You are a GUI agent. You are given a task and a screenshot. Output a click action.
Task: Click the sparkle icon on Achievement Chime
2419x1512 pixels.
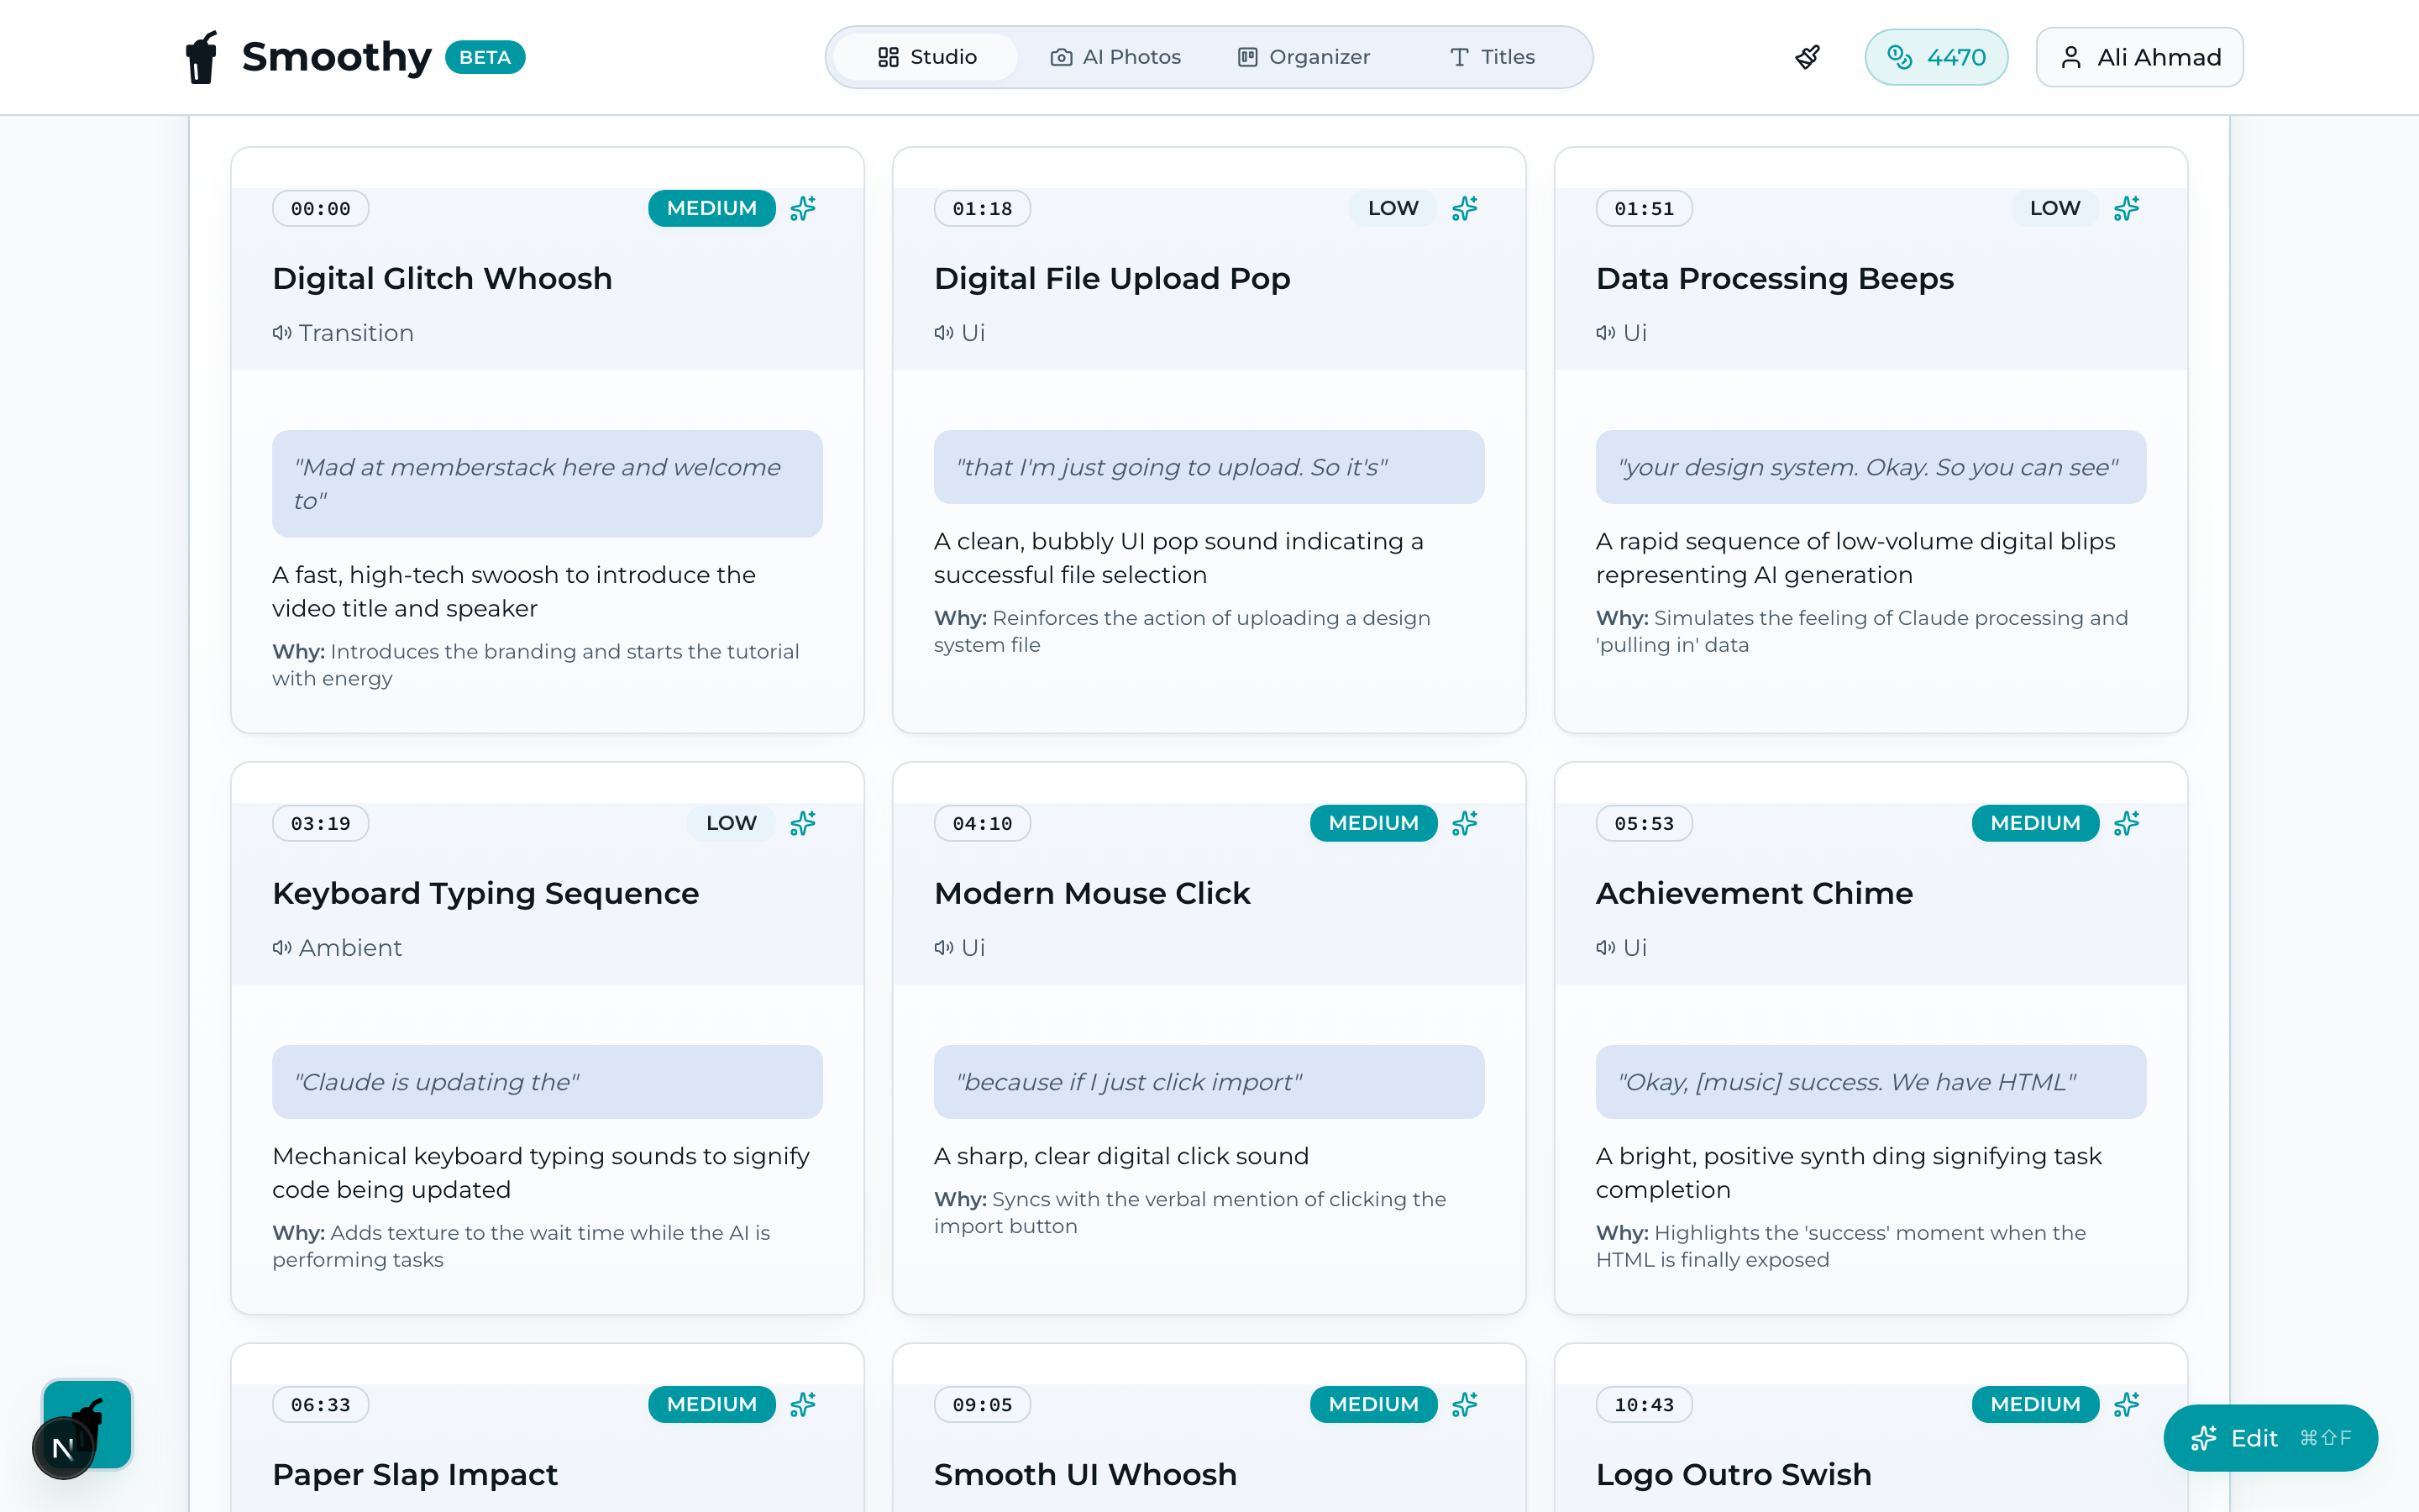coord(2126,823)
